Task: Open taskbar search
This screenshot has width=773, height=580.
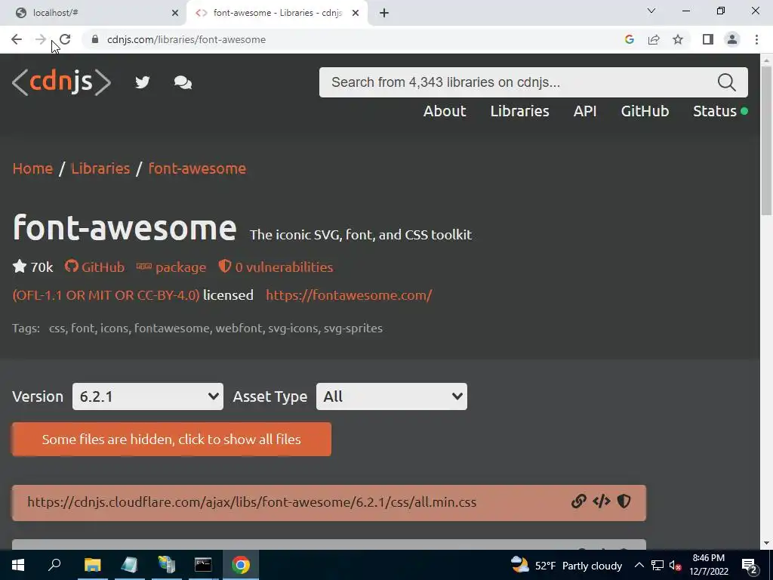Action: pyautogui.click(x=54, y=564)
